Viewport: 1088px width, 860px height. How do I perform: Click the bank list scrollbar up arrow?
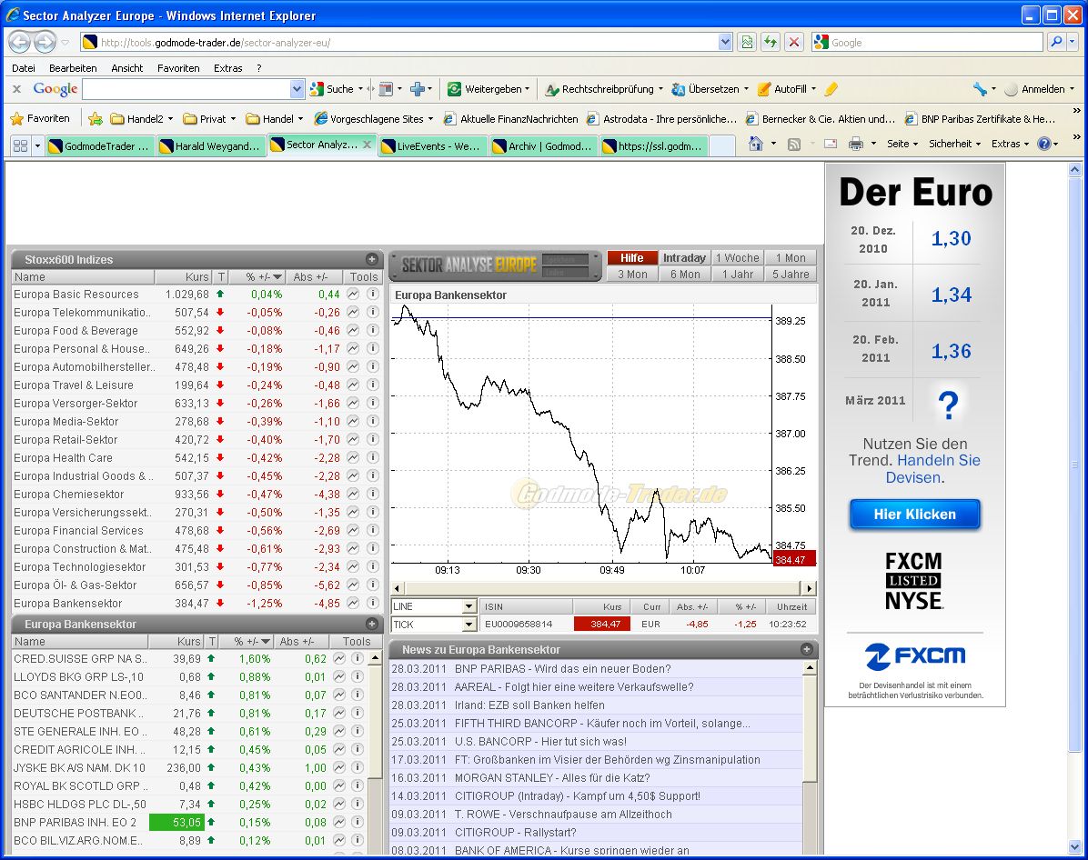click(375, 657)
